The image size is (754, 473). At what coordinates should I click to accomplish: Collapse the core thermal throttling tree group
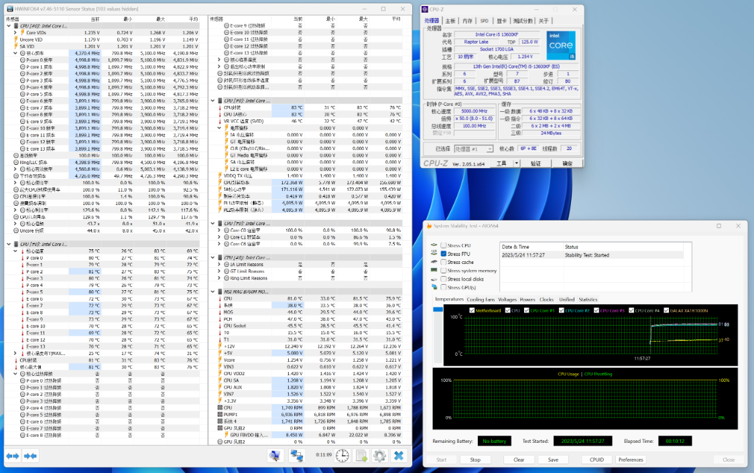15,374
